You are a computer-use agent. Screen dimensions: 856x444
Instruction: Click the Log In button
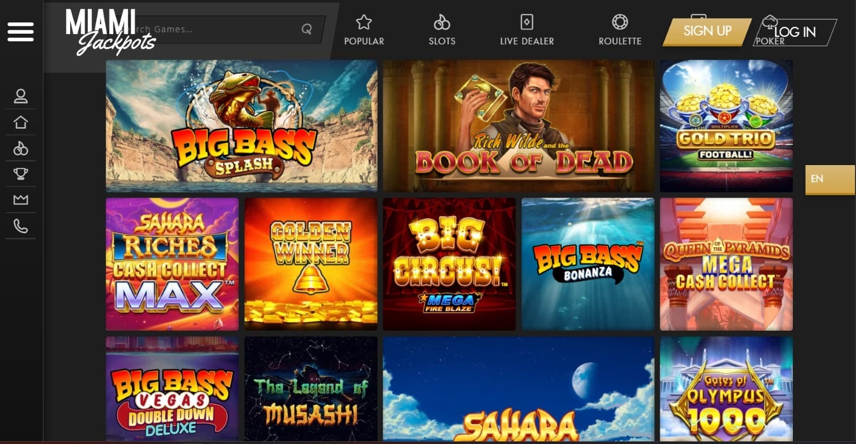794,32
